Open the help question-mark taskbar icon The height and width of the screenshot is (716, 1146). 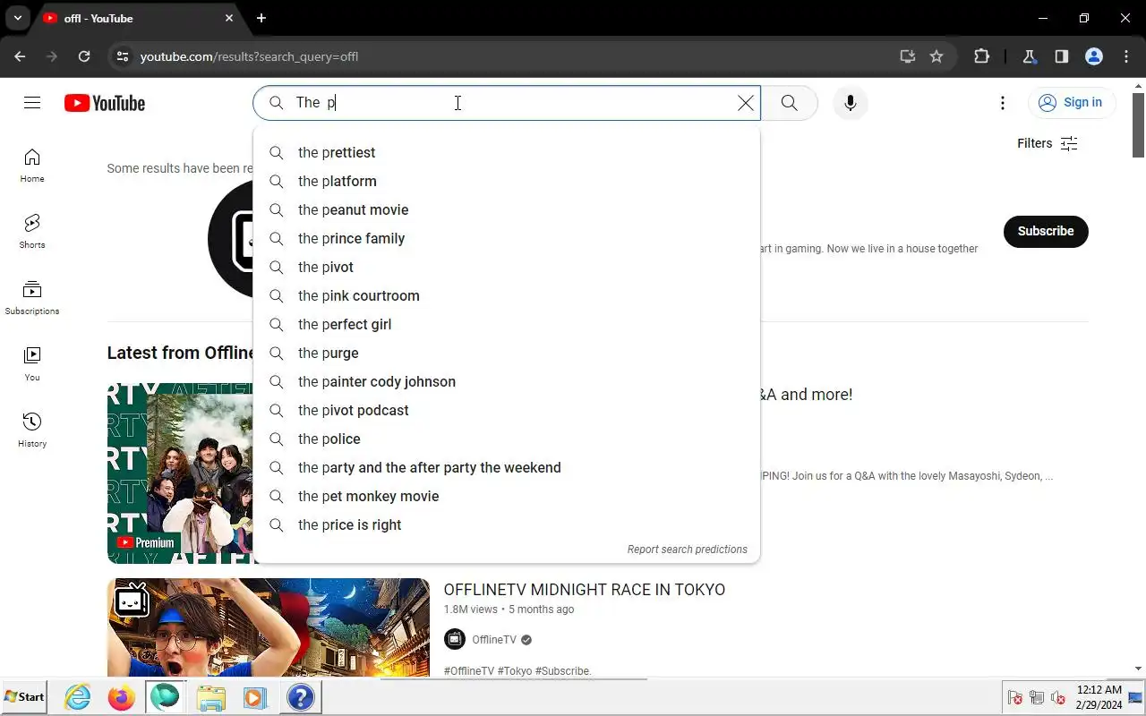(x=301, y=697)
